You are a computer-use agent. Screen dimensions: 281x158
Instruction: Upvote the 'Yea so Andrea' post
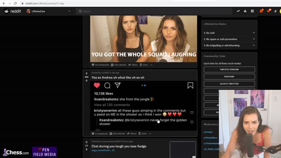tap(87, 73)
